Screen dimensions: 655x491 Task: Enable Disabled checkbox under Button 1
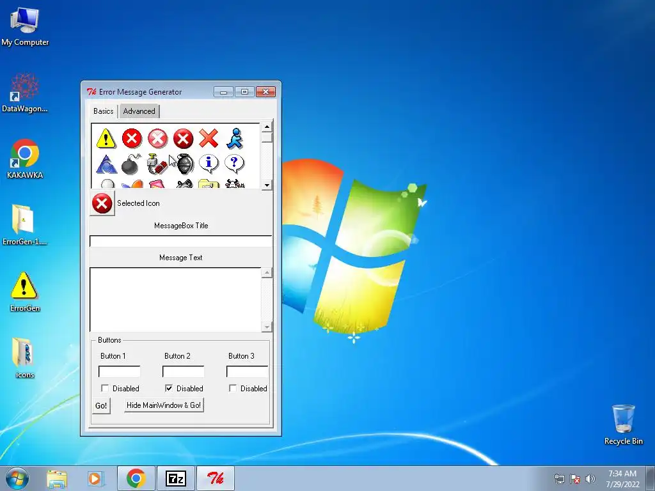105,388
